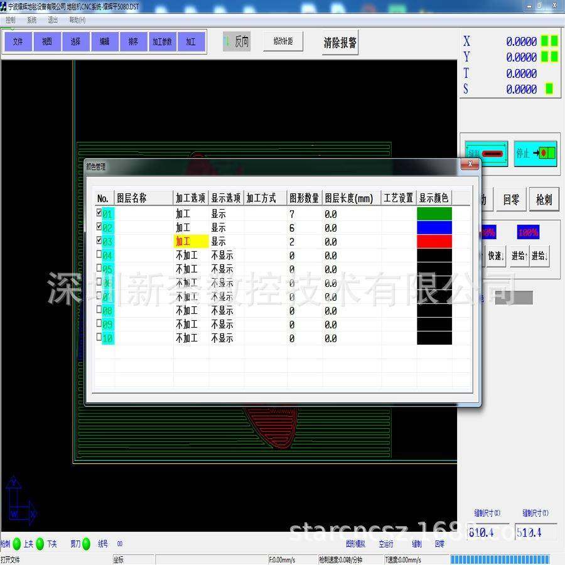Click the 显示选项 column header
This screenshot has height=565, width=565.
coord(226,198)
